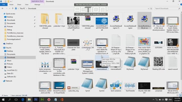Image resolution: width=182 pixels, height=102 pixels.
Task: Open Local Disk (C:) drive
Action: coord(12,70)
